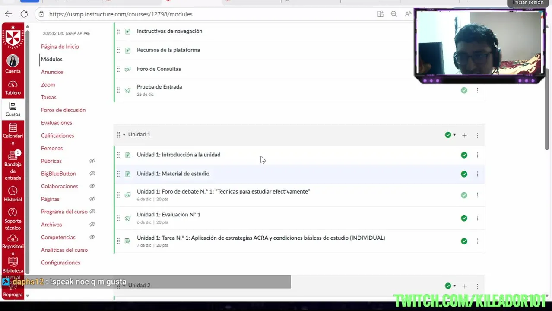Open Foros de discusión in course menu
The width and height of the screenshot is (552, 311).
click(63, 110)
